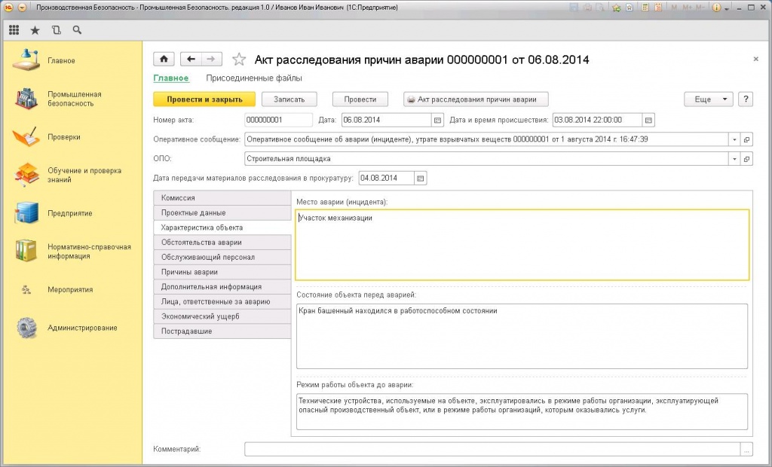Viewport: 772px width, 467px height.
Task: Click the search magnifier icon
Action: pos(77,30)
